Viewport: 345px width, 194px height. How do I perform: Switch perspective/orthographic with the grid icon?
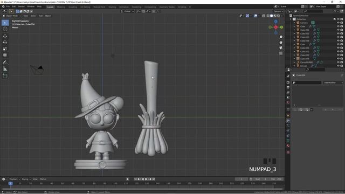pos(281,53)
